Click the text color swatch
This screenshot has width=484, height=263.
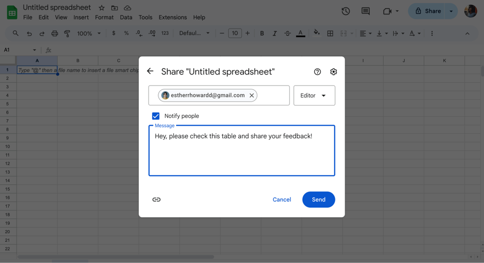pos(301,33)
